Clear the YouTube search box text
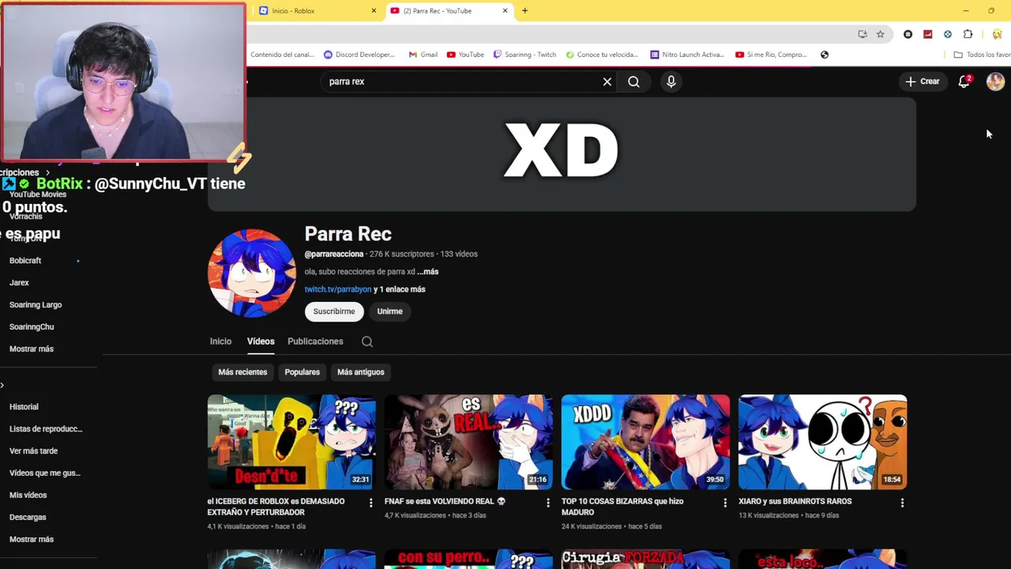Image resolution: width=1011 pixels, height=569 pixels. (x=607, y=81)
